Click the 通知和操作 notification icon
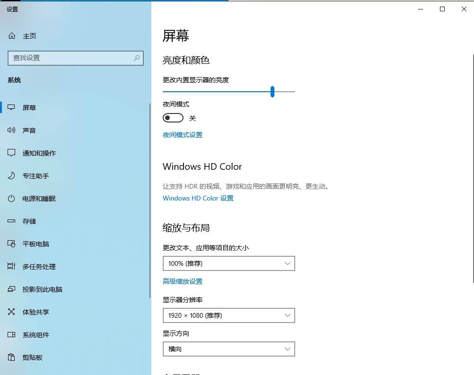 pos(12,153)
